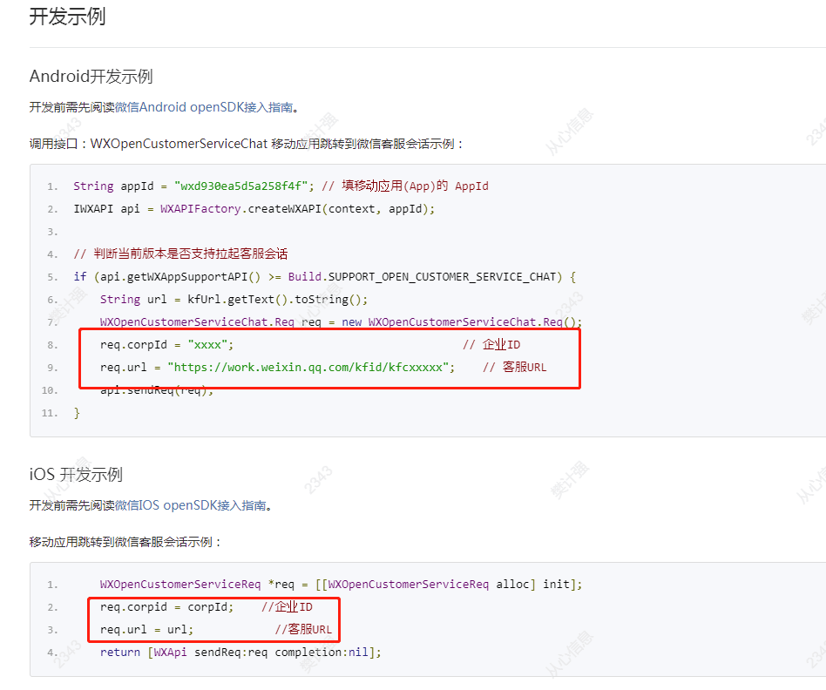Click the iOS code [[WXOpenCustomerServiceReq alloc] init];
Viewport: 826px width, 690px height.
click(x=449, y=585)
